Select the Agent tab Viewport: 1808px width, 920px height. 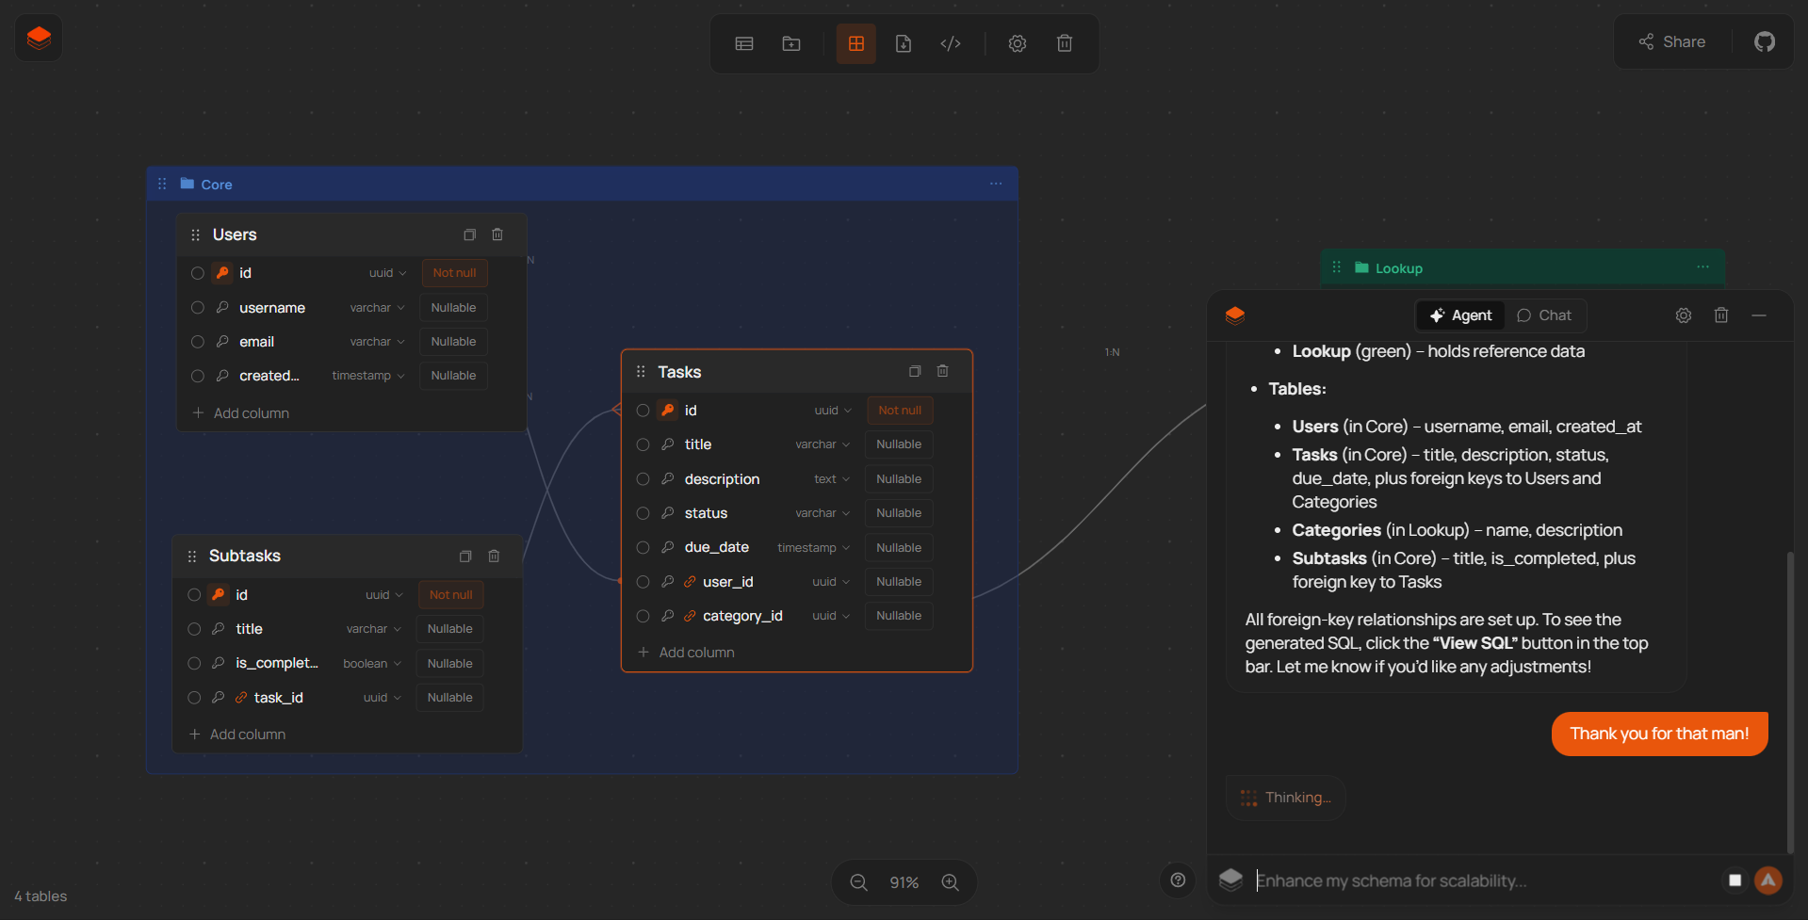1459,315
